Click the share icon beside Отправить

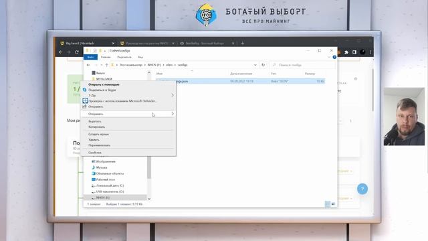pos(85,106)
